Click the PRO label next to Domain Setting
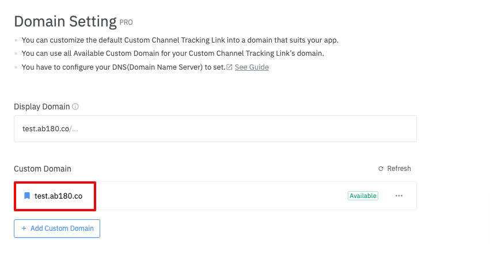 click(x=126, y=22)
